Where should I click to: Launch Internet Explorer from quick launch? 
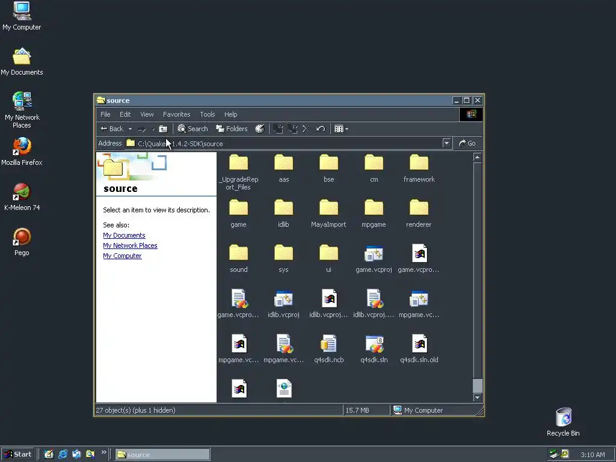[63, 455]
